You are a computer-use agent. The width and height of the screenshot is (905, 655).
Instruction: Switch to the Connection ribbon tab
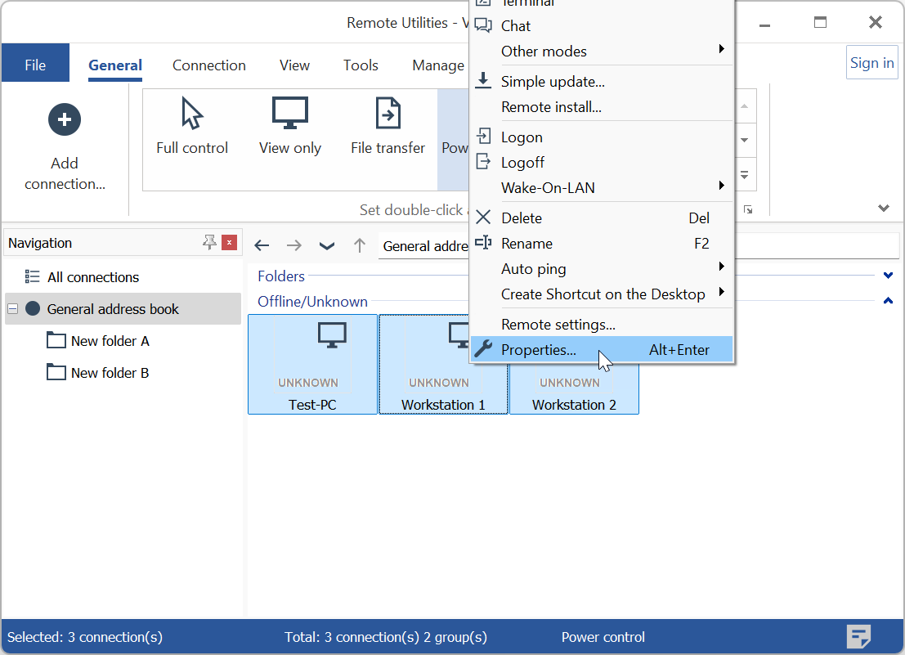pos(208,65)
